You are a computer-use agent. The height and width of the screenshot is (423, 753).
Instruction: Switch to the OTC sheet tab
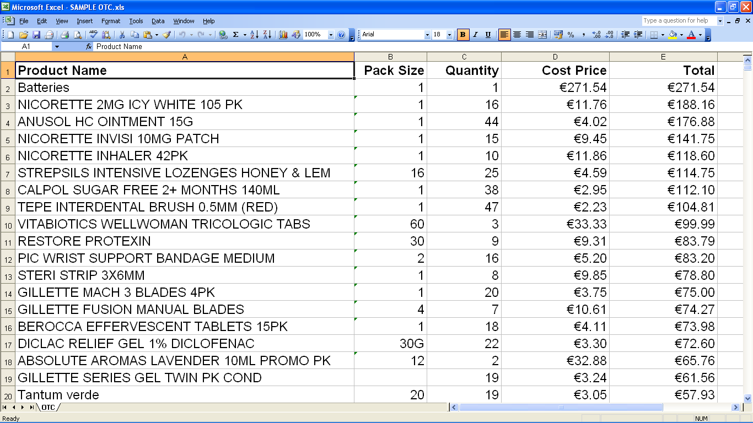click(49, 408)
